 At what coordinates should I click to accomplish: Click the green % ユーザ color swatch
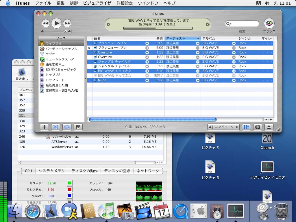point(69,183)
